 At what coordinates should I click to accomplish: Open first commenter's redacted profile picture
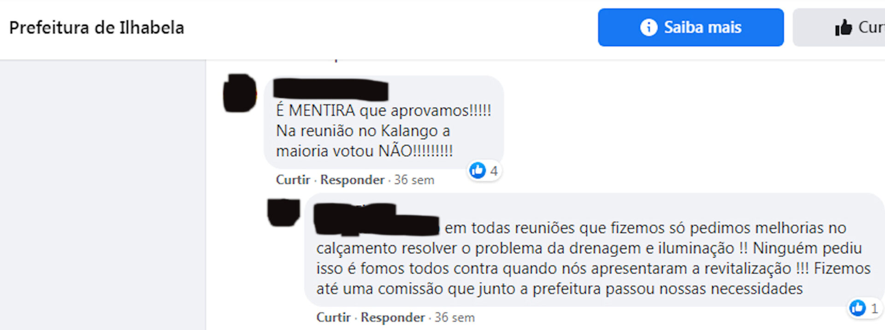tap(240, 93)
